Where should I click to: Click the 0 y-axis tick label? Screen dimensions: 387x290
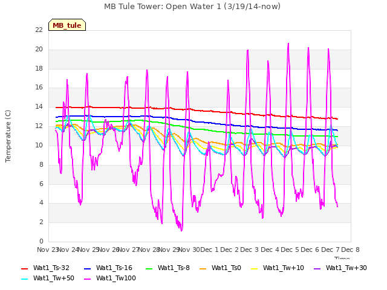41,241
